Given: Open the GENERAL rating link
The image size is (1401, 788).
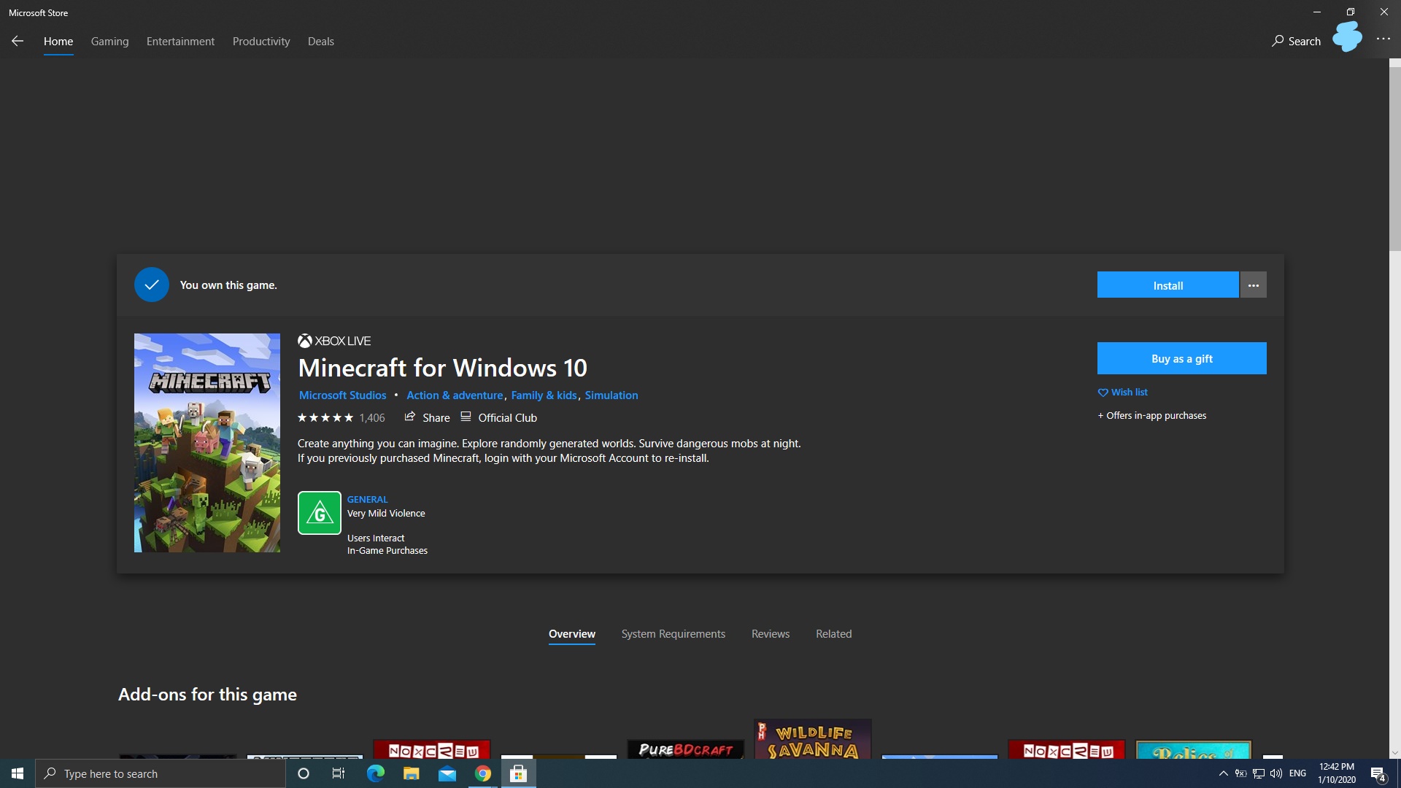Looking at the screenshot, I should (x=367, y=500).
